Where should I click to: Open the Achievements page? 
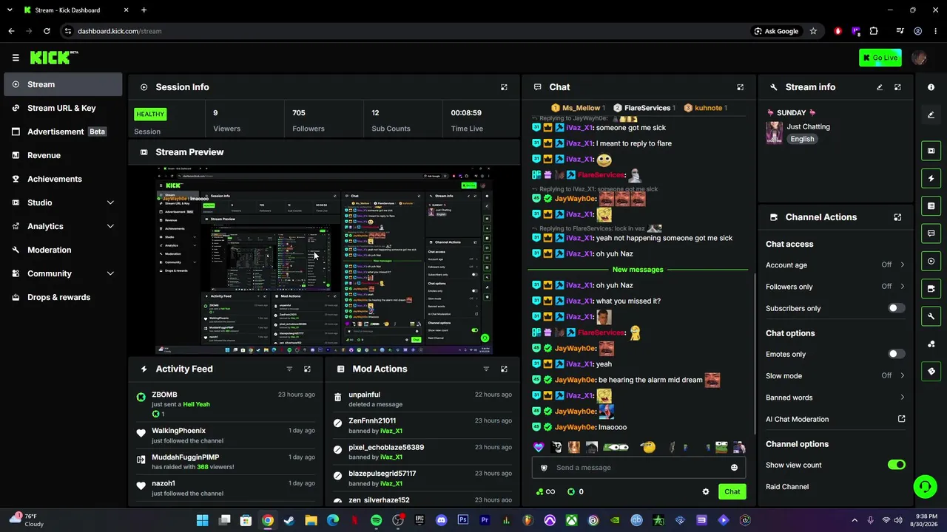click(63, 179)
